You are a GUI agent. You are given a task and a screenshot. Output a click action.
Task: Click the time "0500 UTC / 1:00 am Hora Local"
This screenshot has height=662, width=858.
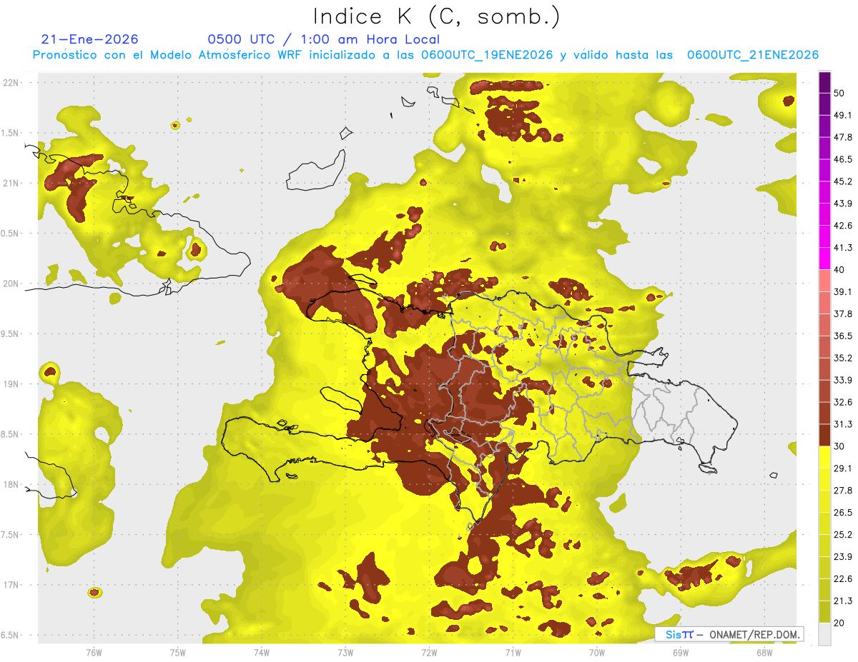(323, 39)
